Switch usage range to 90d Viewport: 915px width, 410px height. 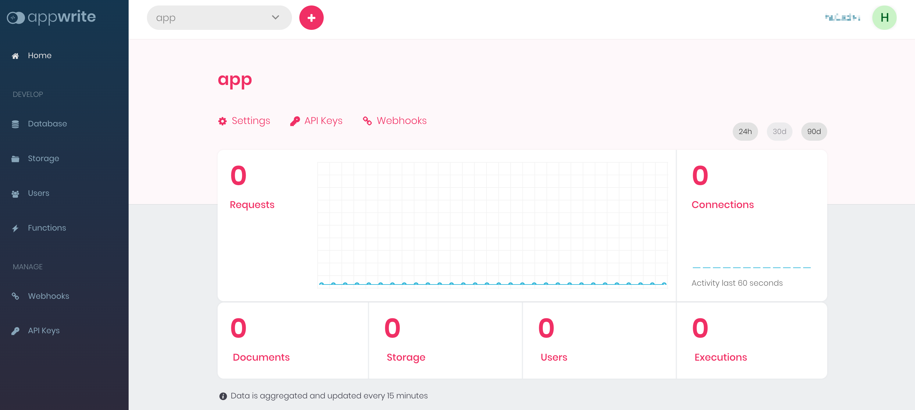814,132
